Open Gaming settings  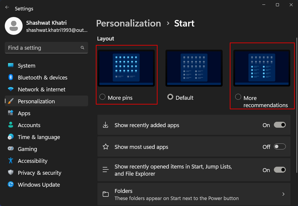pyautogui.click(x=27, y=149)
